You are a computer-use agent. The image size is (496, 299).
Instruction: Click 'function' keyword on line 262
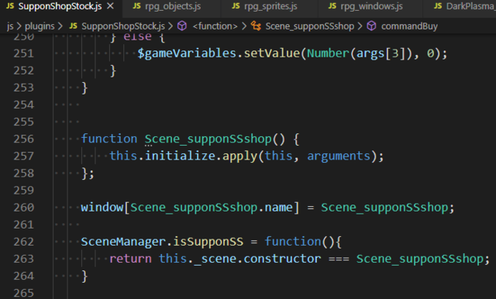tap(293, 242)
